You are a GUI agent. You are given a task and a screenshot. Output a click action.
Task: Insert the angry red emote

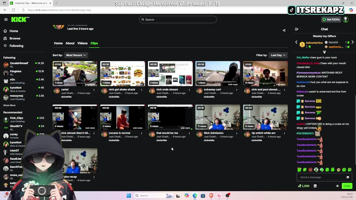(x=310, y=170)
